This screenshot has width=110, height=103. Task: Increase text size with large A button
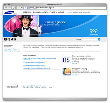[21, 8]
